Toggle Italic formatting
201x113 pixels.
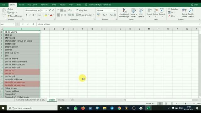point(30,15)
